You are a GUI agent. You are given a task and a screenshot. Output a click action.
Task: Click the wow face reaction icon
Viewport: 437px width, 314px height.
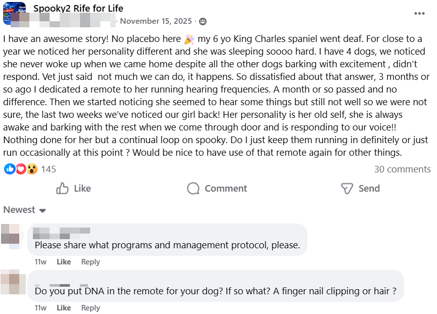click(x=32, y=169)
